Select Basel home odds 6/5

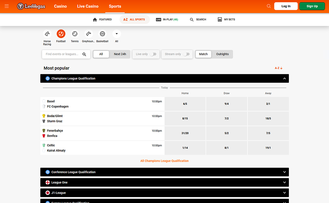click(x=185, y=104)
